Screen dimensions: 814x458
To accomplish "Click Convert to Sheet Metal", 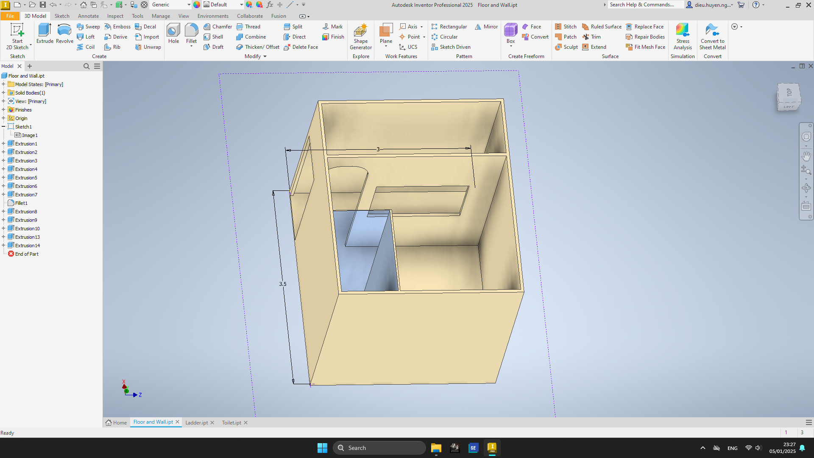I will pyautogui.click(x=712, y=36).
